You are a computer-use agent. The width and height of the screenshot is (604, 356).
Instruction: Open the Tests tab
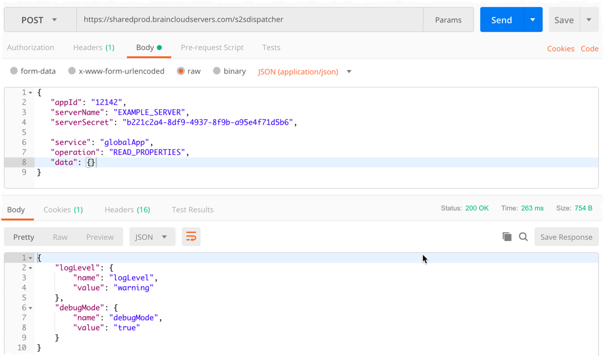click(271, 47)
